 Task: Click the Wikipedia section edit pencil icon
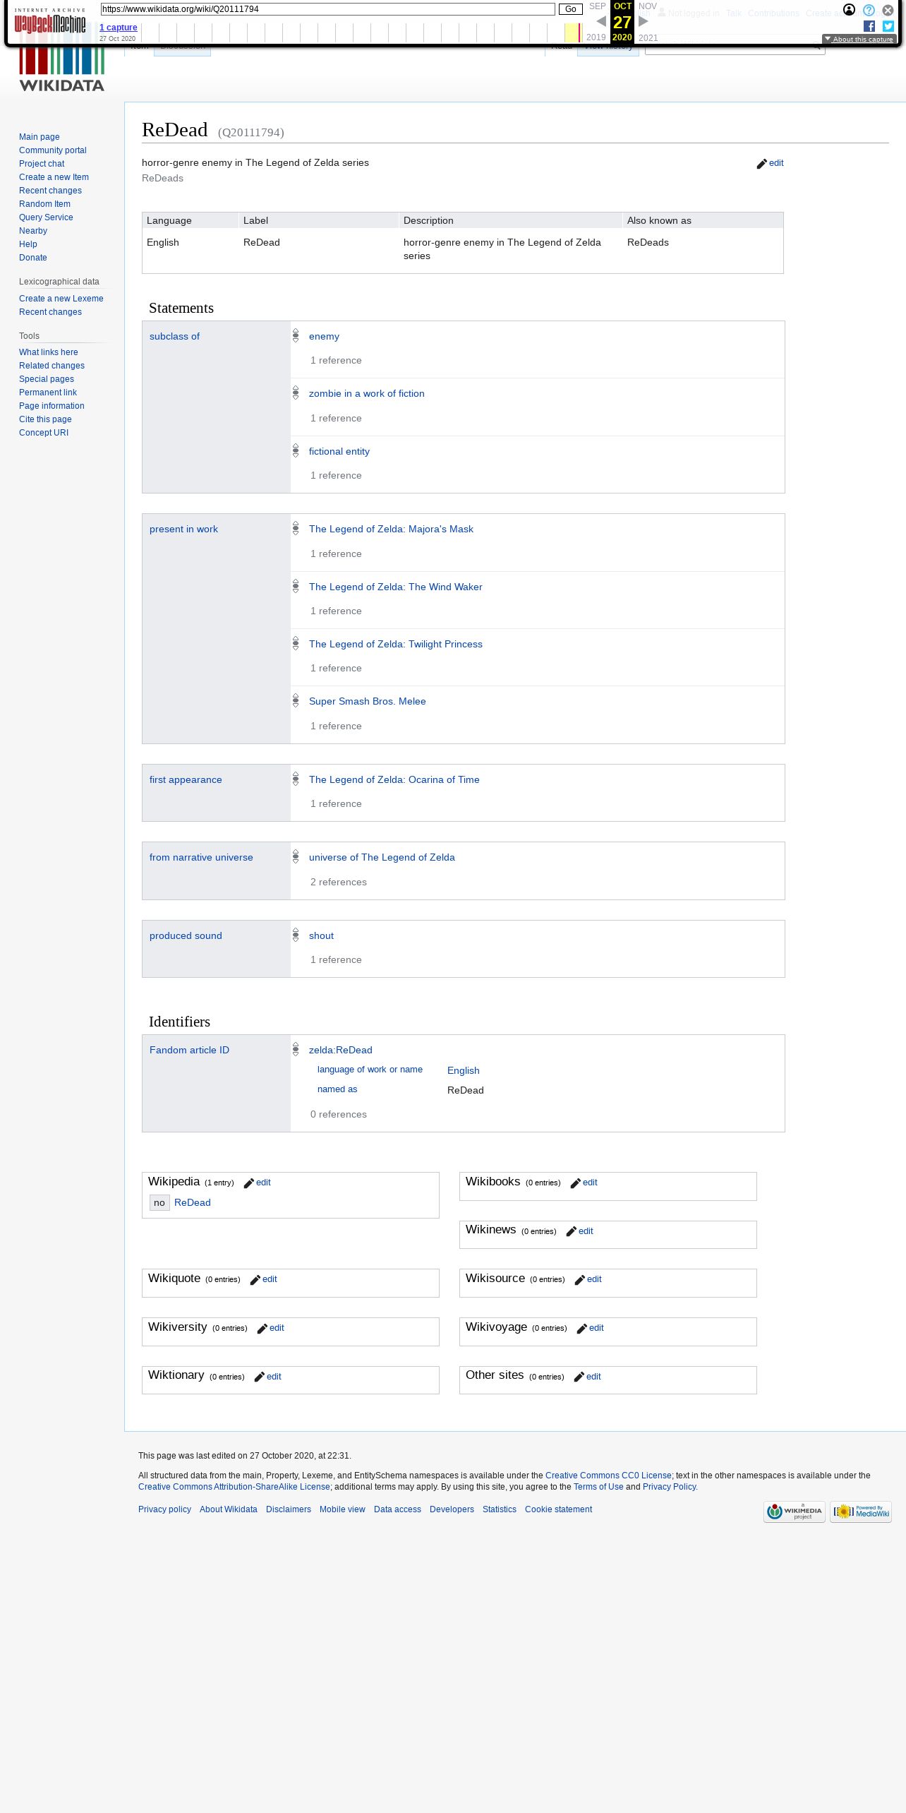(248, 1183)
